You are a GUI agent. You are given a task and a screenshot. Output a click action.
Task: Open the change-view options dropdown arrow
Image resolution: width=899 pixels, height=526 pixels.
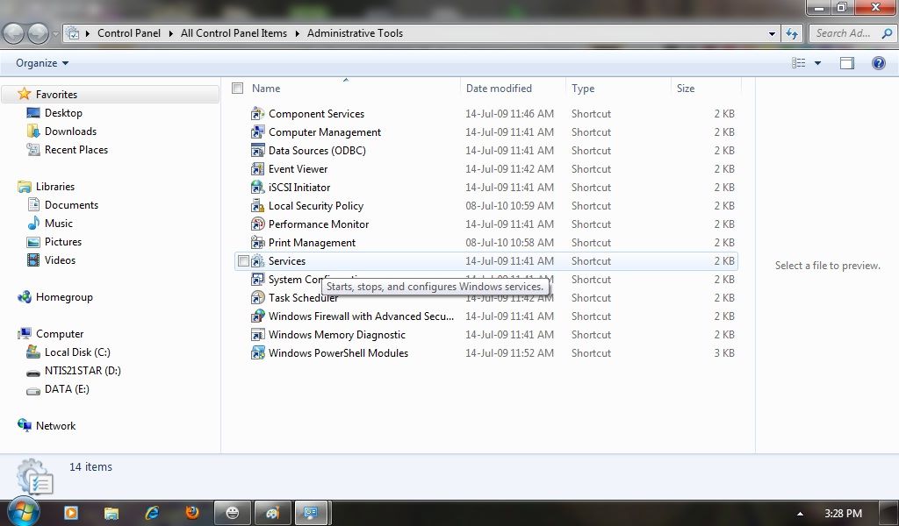click(817, 63)
